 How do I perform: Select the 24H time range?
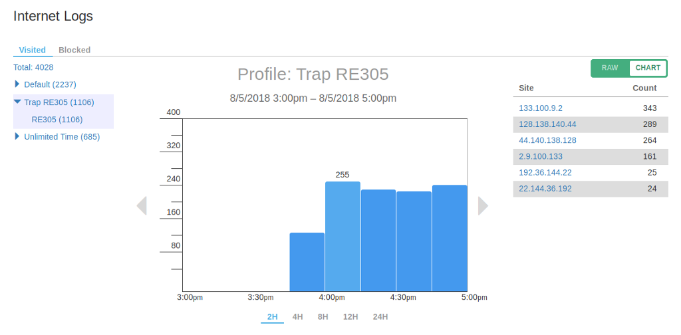coord(380,317)
